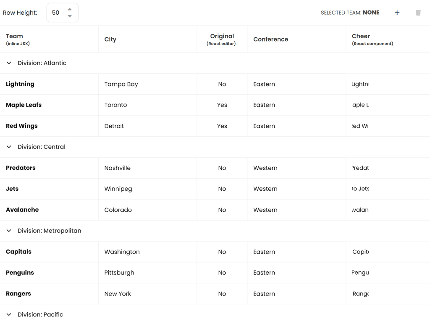Click the Conference column header

[271, 39]
